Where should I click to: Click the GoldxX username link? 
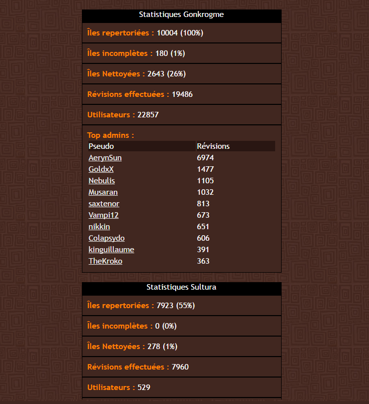(101, 169)
